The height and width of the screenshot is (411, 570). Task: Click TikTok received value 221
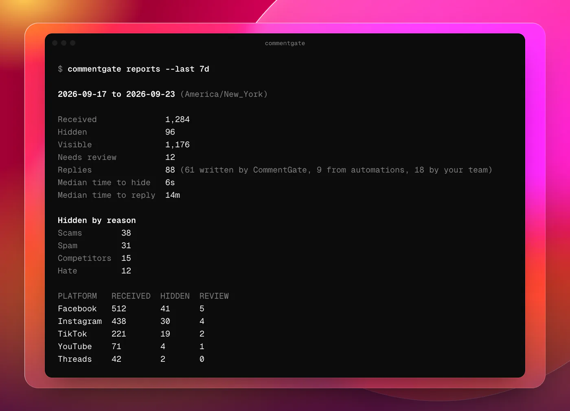click(x=119, y=334)
